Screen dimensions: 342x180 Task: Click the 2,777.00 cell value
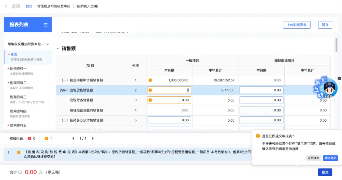pyautogui.click(x=228, y=90)
